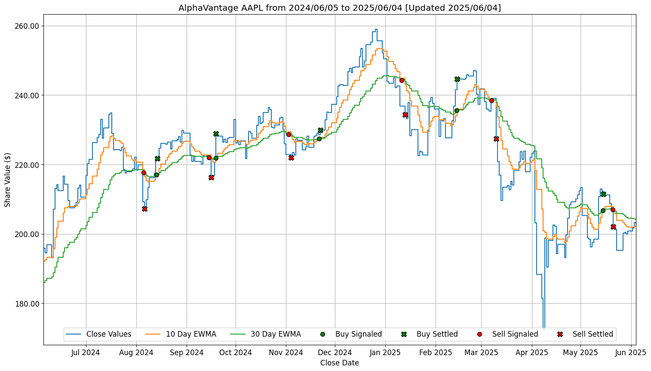Select the November 2024 Buy Signaled green dot
This screenshot has width=651, height=371.
point(319,139)
